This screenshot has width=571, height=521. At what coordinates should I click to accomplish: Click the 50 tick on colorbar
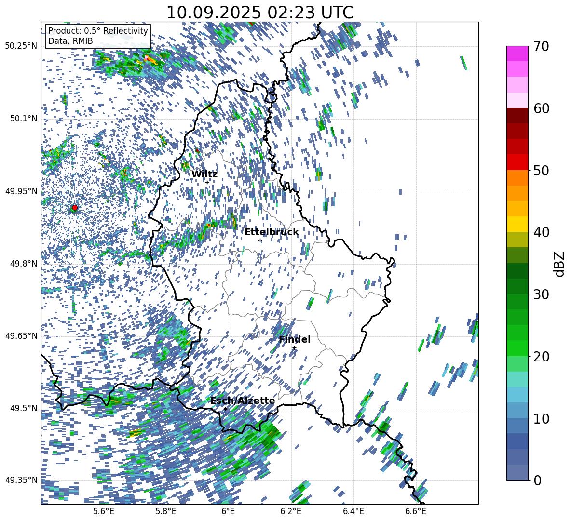(x=541, y=170)
